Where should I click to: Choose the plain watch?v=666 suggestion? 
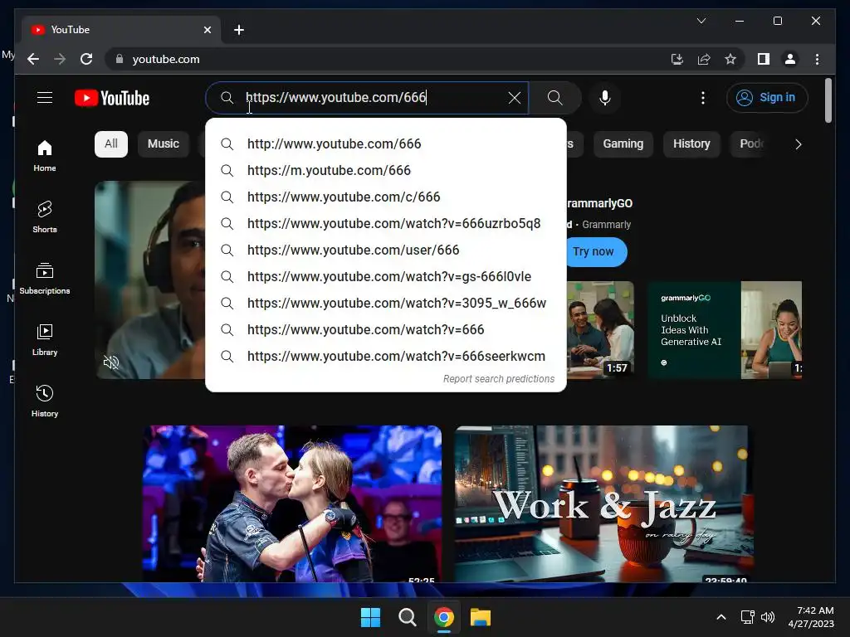386,329
